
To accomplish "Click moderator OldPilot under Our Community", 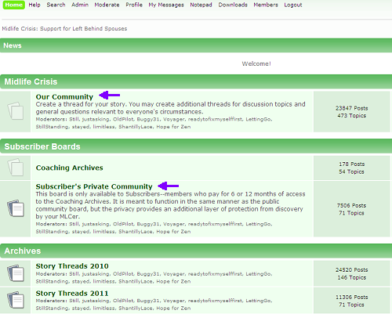I will point(123,119).
